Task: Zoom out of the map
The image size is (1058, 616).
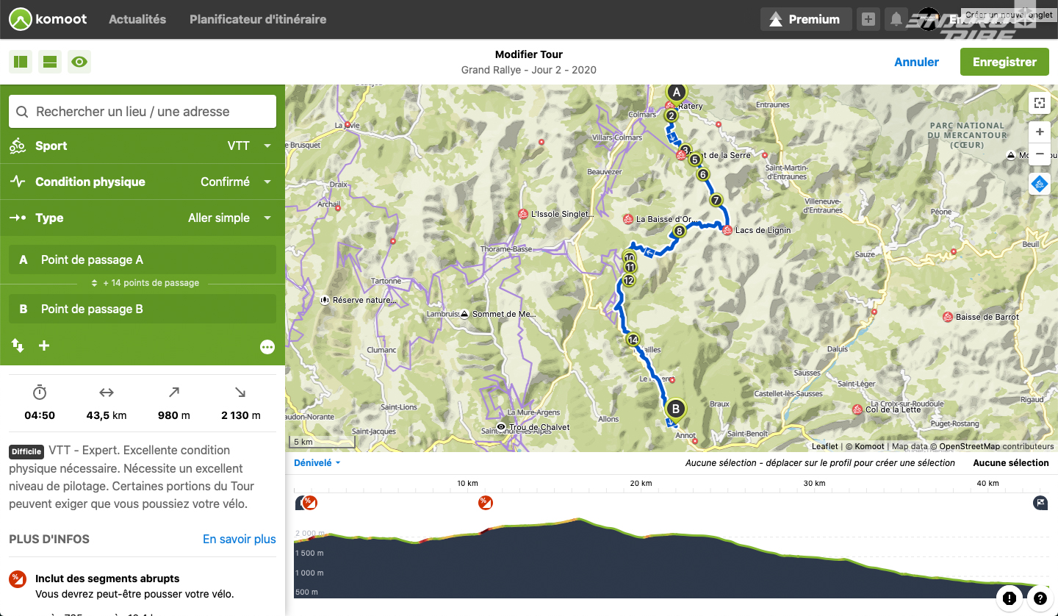Action: [x=1039, y=154]
